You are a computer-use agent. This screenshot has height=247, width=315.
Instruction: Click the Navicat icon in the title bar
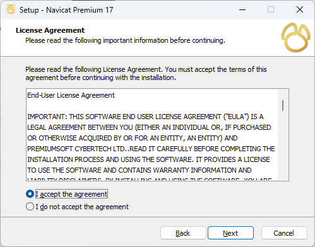tap(11, 9)
